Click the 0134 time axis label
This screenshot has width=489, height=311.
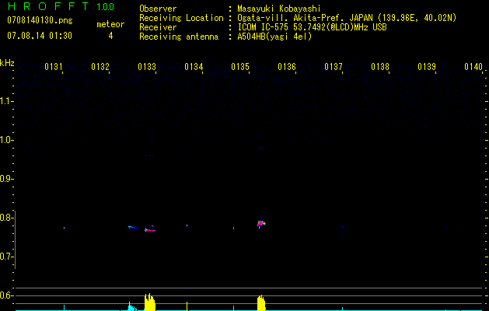coord(194,67)
